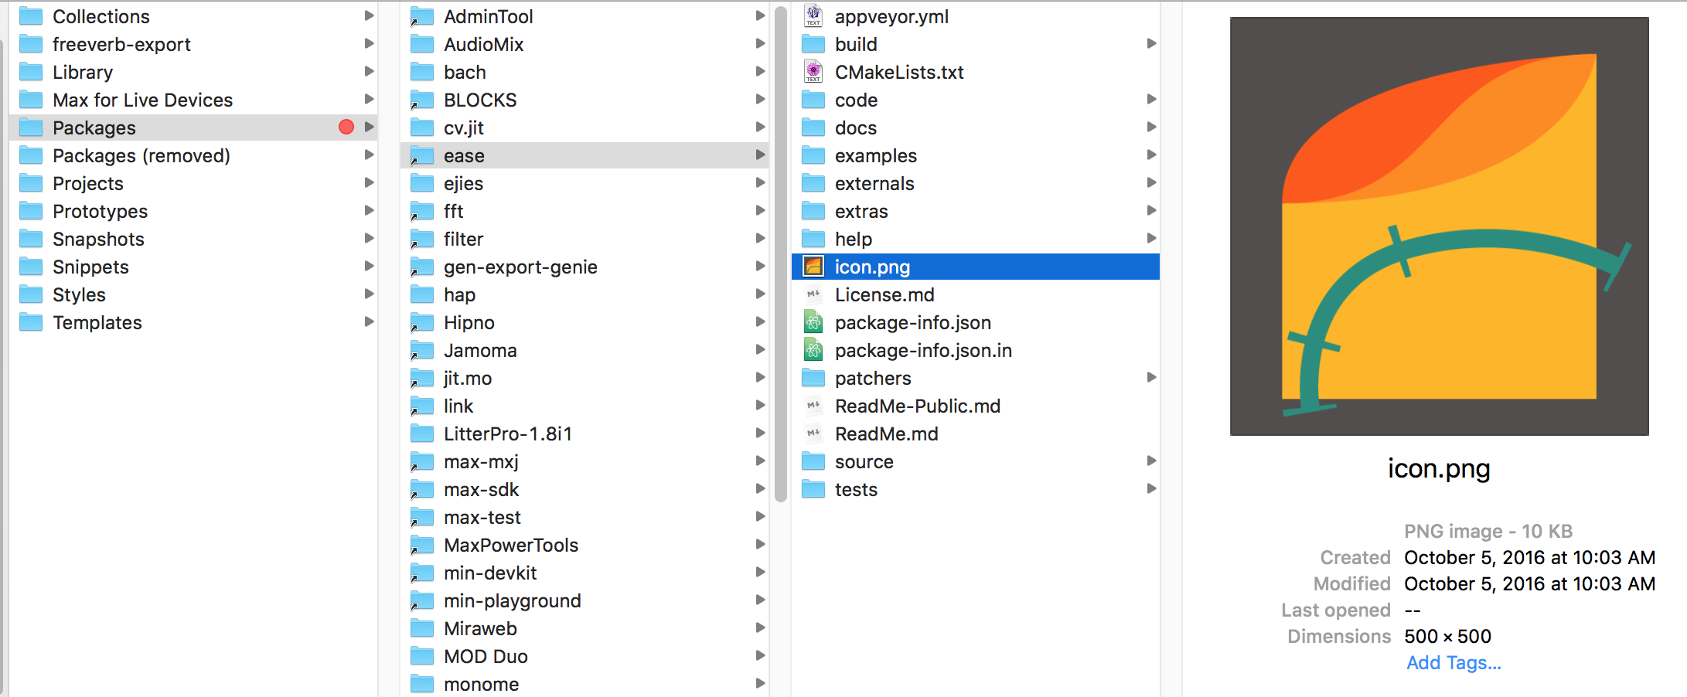
Task: Select the MaxPowerTools folder name
Action: click(x=511, y=545)
